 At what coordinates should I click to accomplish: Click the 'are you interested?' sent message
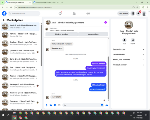pos(97,89)
